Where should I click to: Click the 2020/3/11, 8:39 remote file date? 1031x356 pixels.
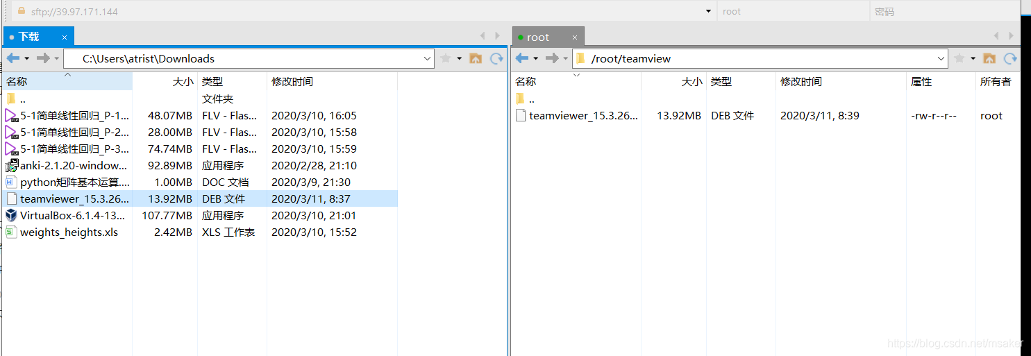click(820, 116)
